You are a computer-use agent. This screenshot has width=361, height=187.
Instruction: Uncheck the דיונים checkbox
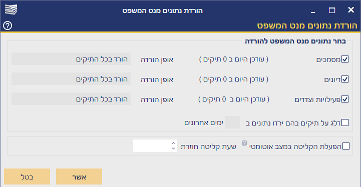pyautogui.click(x=345, y=79)
